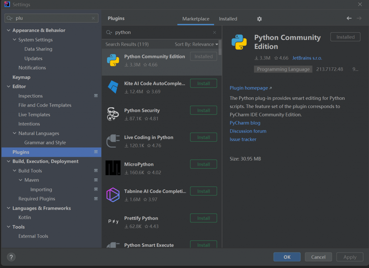Click the forward arrow in Plugins header
Viewport: 369px width, 268px height.
[x=359, y=18]
